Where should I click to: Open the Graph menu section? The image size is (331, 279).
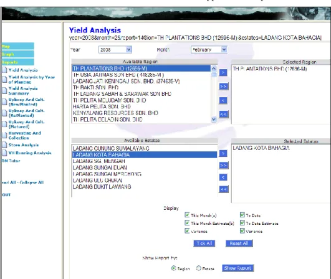coord(17,54)
